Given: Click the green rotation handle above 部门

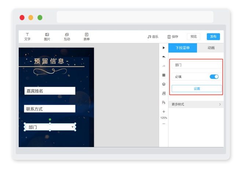Looking at the screenshot, I should click(50, 120).
